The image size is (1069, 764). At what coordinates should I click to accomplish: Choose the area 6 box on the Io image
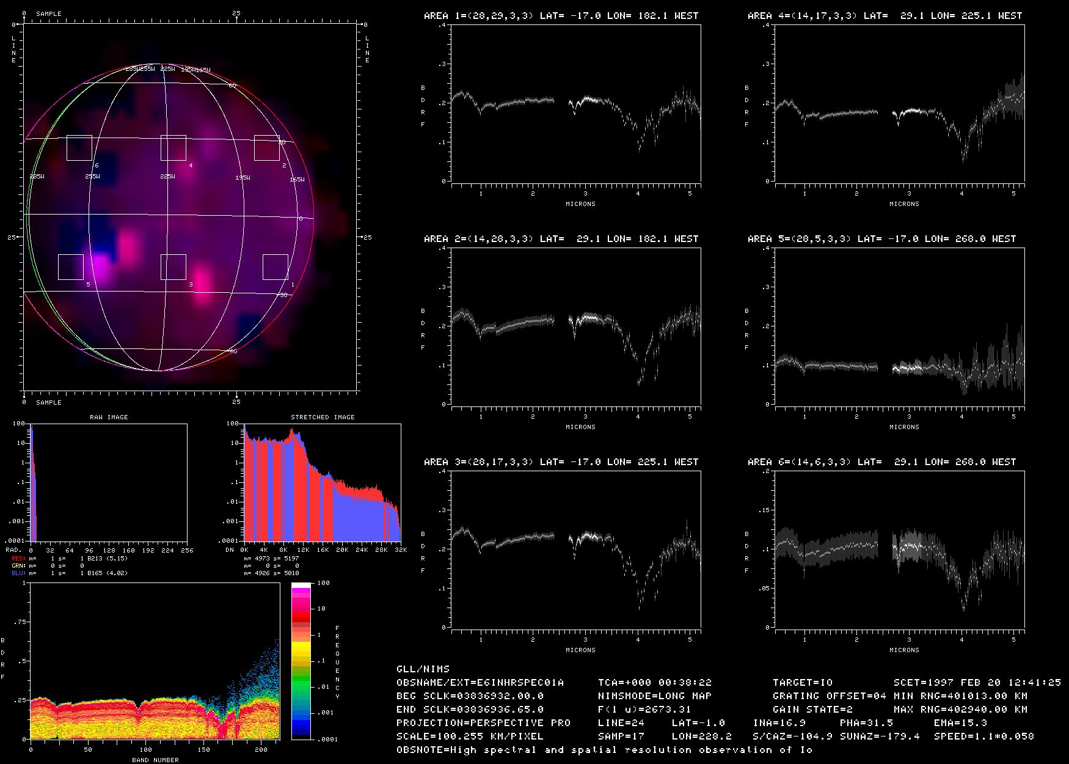[79, 148]
